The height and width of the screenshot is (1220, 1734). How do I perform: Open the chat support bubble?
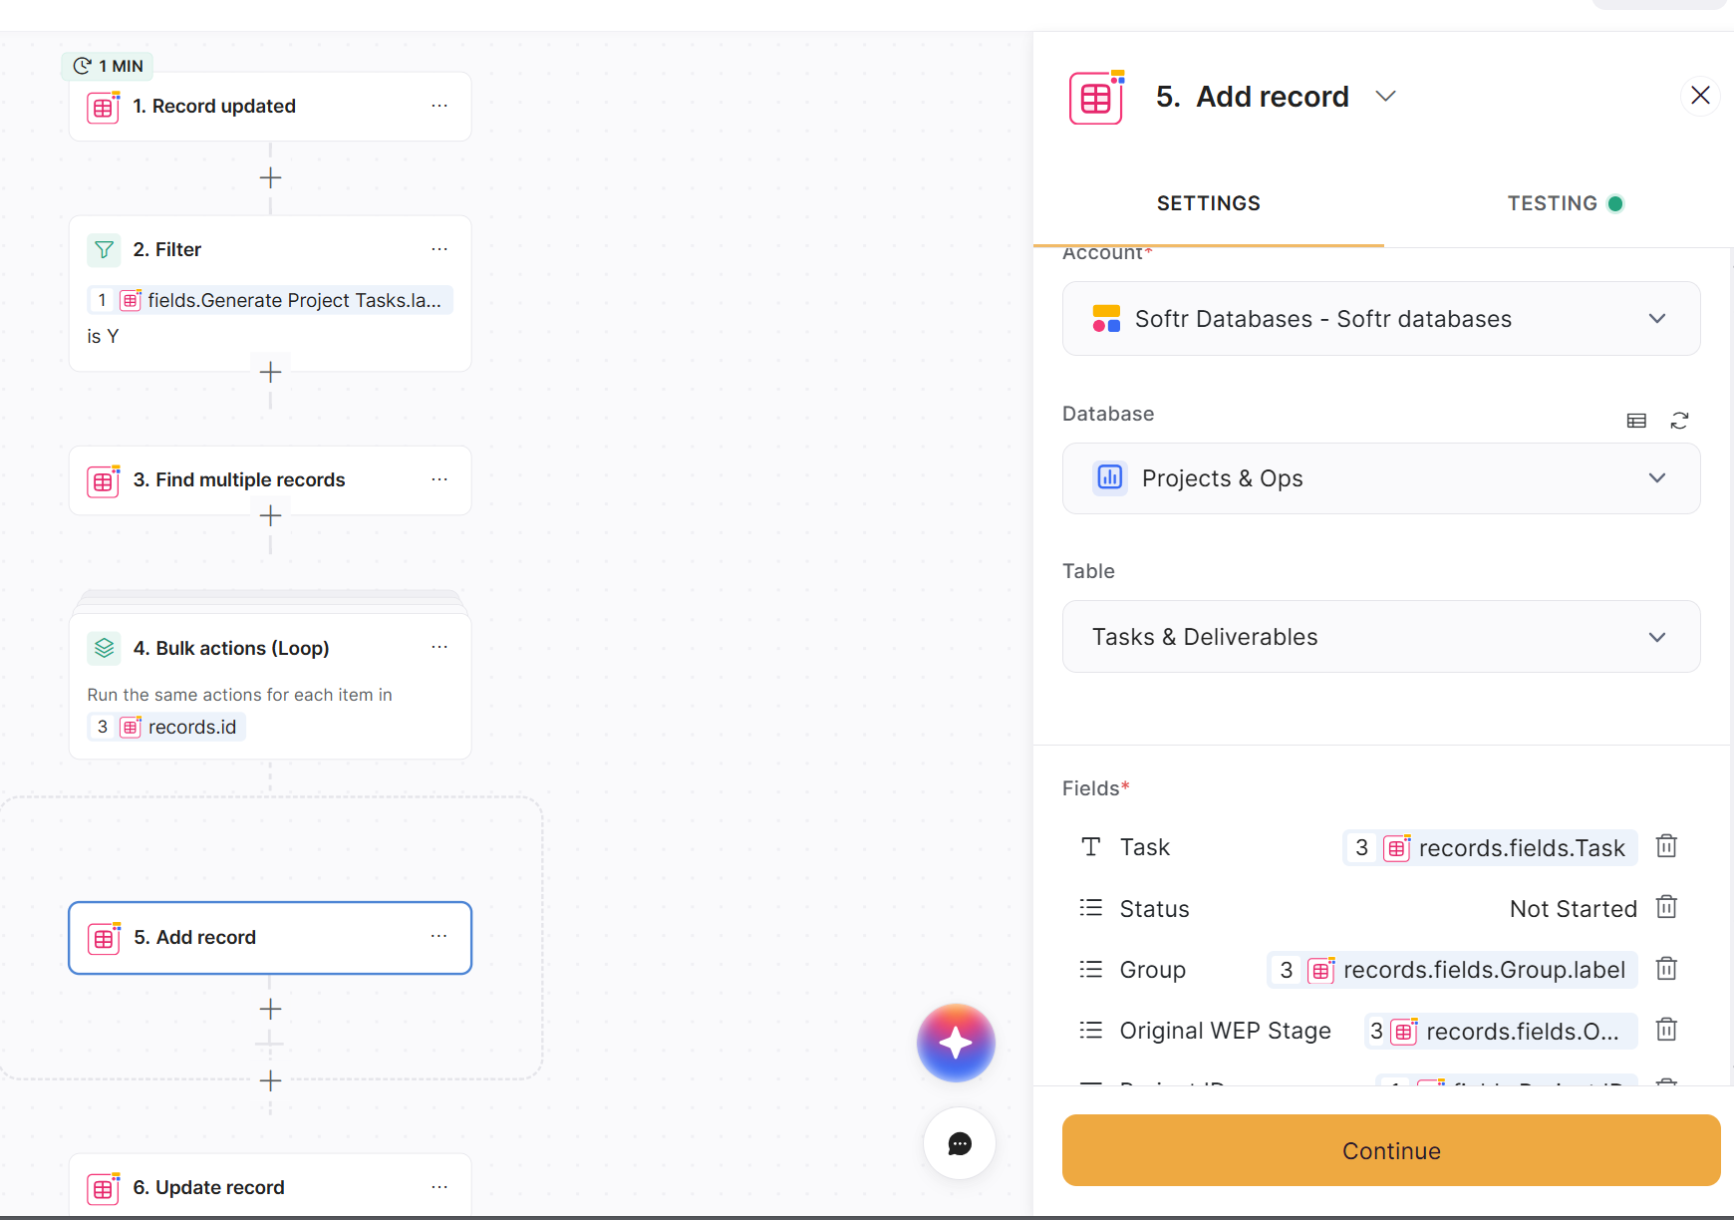(959, 1143)
